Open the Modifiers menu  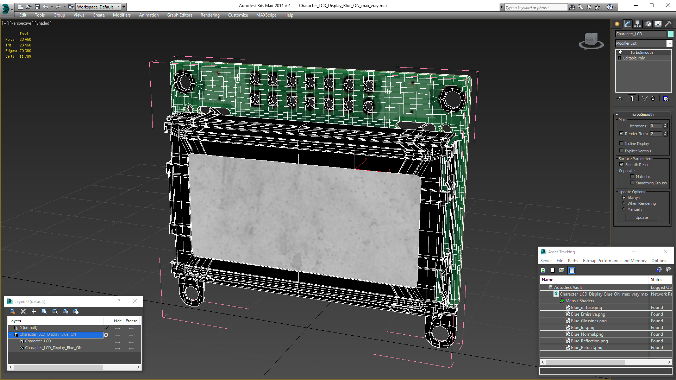pos(122,15)
